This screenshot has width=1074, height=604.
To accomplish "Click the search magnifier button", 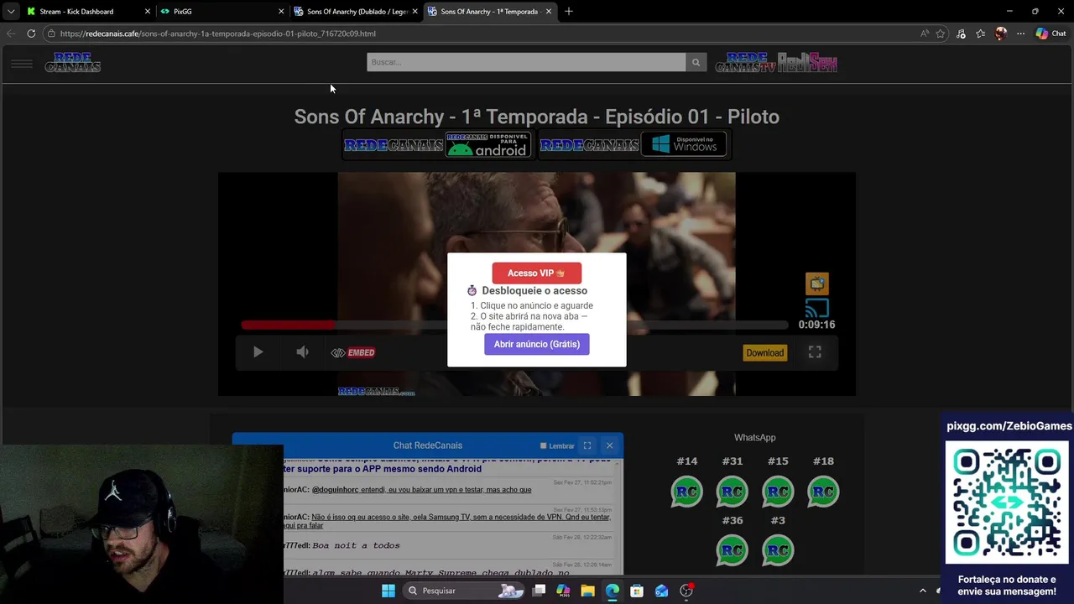I will coord(696,62).
